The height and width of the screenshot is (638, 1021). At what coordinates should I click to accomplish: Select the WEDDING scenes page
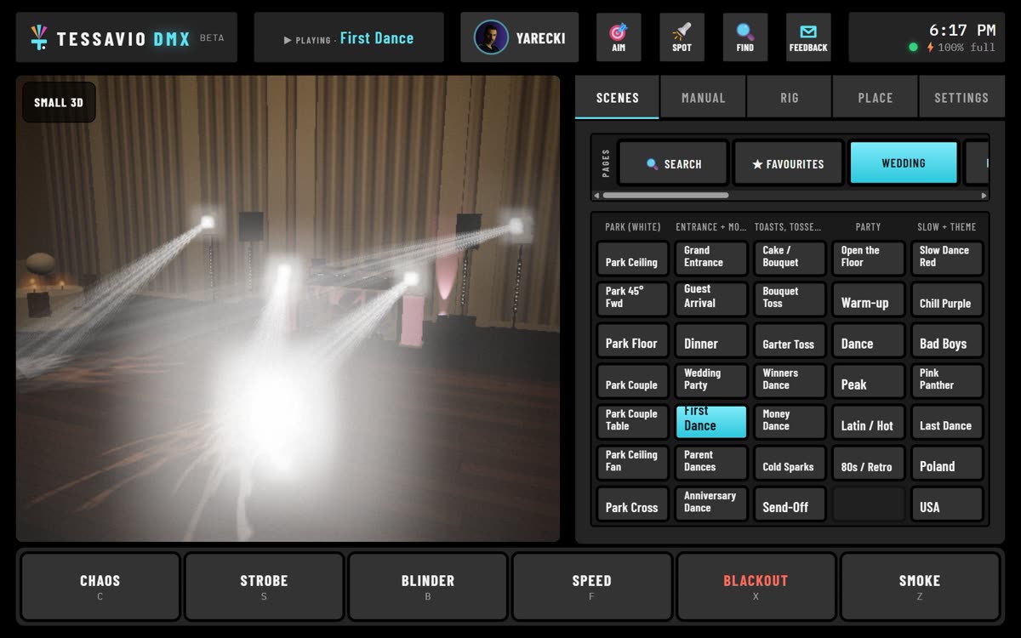tap(904, 163)
